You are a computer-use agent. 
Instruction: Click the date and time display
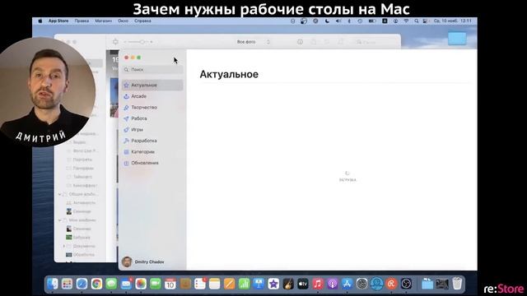[x=452, y=21]
